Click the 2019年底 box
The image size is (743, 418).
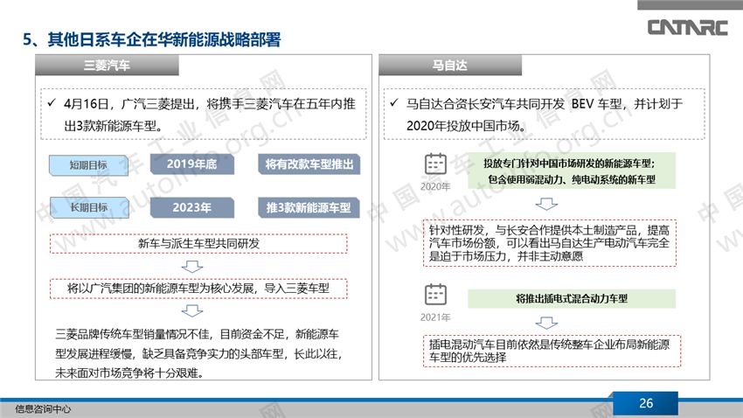pyautogui.click(x=192, y=164)
